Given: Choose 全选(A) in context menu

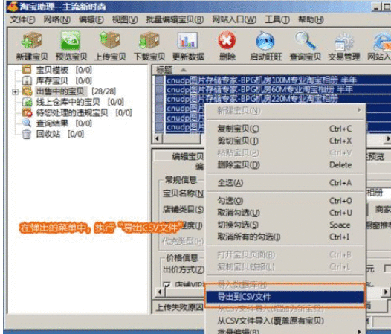Looking at the screenshot, I should tap(285, 183).
